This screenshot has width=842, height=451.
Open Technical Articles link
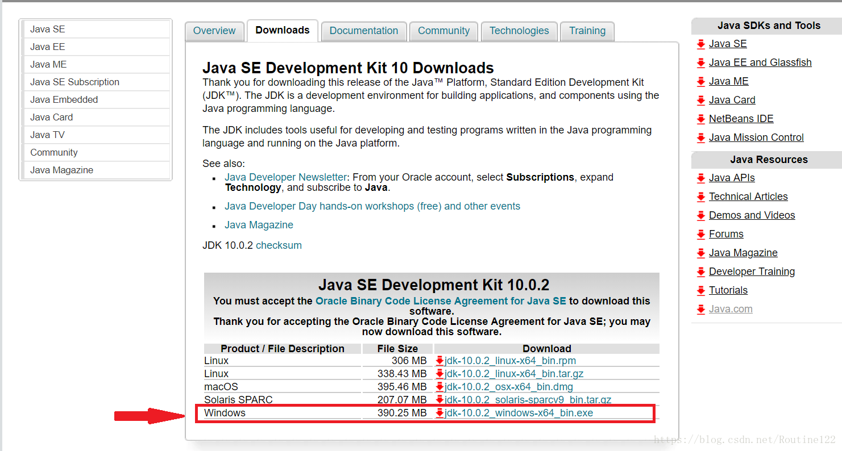[748, 197]
